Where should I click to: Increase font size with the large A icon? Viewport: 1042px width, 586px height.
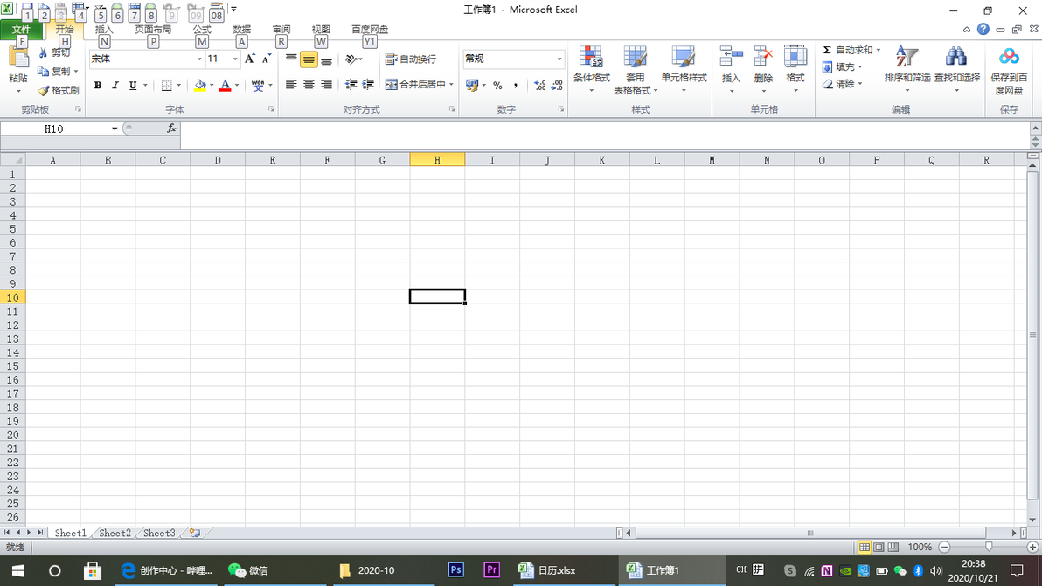click(249, 59)
